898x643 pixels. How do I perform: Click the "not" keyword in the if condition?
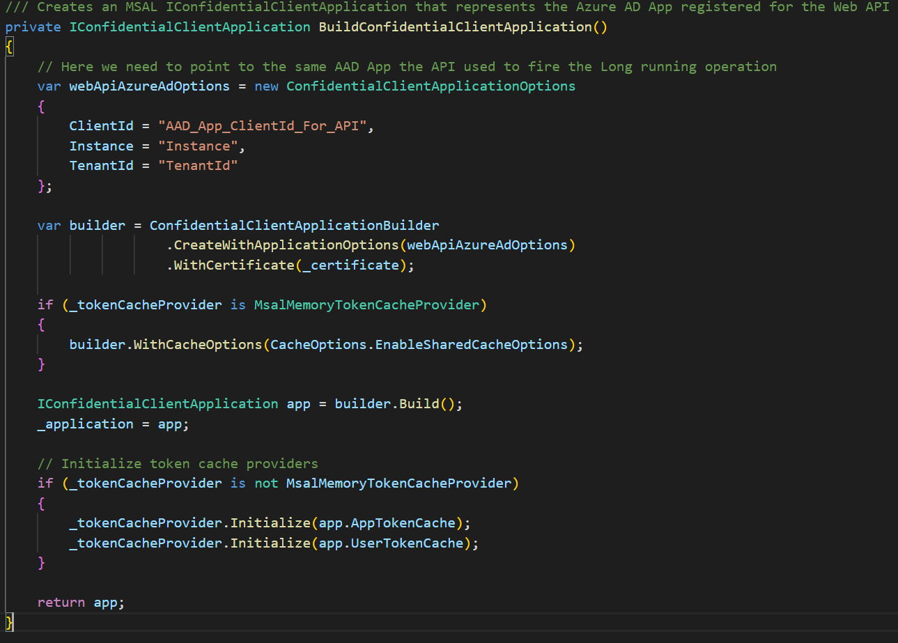tap(266, 483)
